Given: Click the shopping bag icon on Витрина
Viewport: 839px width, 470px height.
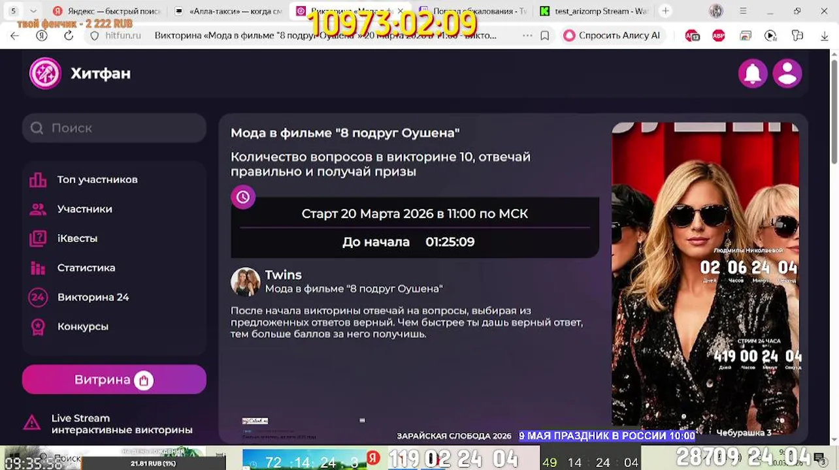Looking at the screenshot, I should click(144, 380).
